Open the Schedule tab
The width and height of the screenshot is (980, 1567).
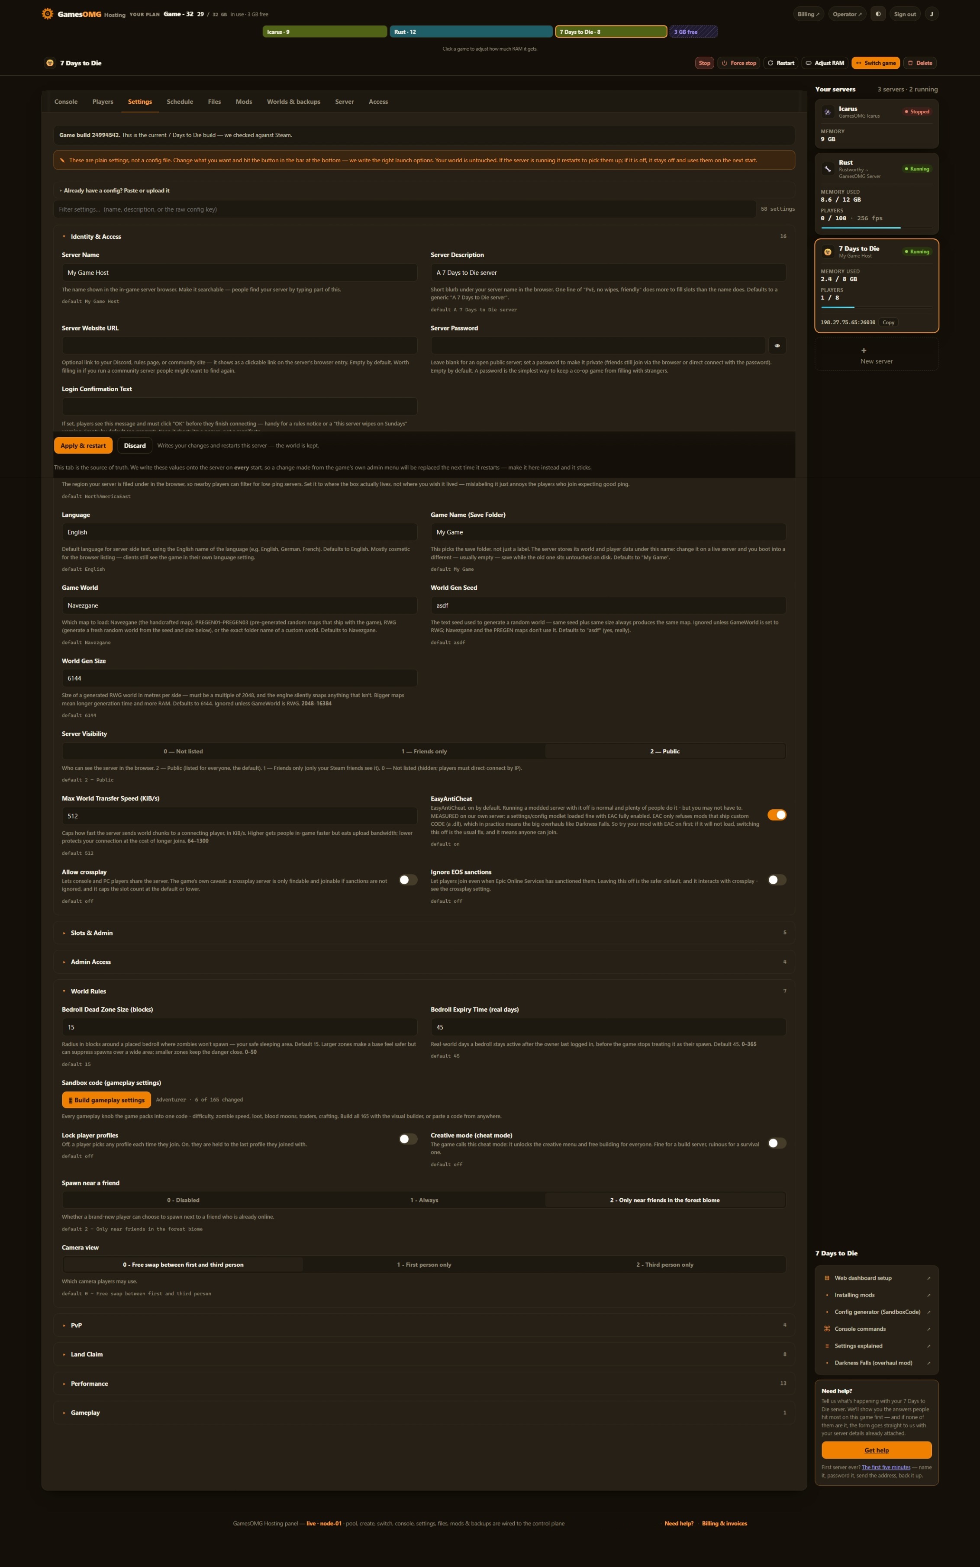[x=180, y=102]
